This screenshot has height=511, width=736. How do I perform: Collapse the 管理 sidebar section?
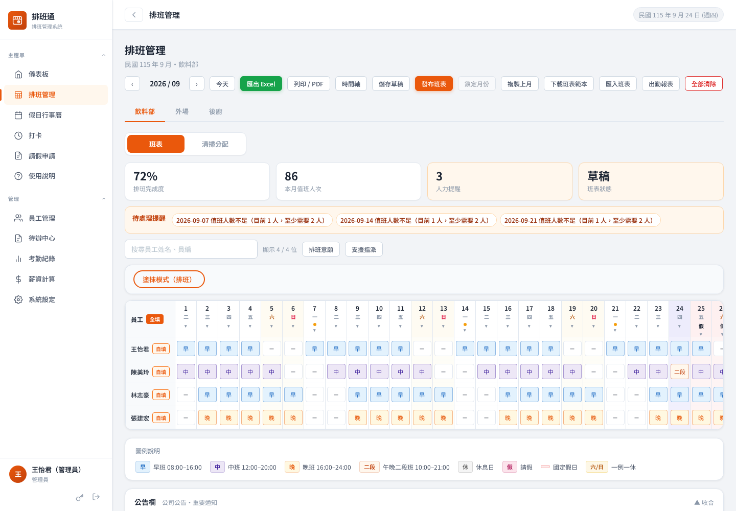coord(104,199)
